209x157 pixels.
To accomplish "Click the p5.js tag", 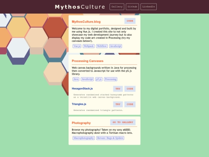I will tap(99, 79).
